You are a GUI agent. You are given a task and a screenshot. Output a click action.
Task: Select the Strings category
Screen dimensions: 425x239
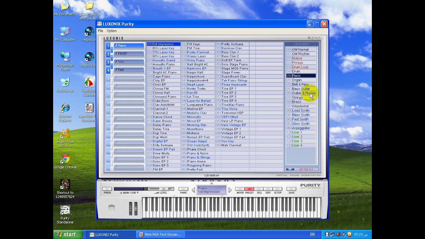click(x=300, y=98)
